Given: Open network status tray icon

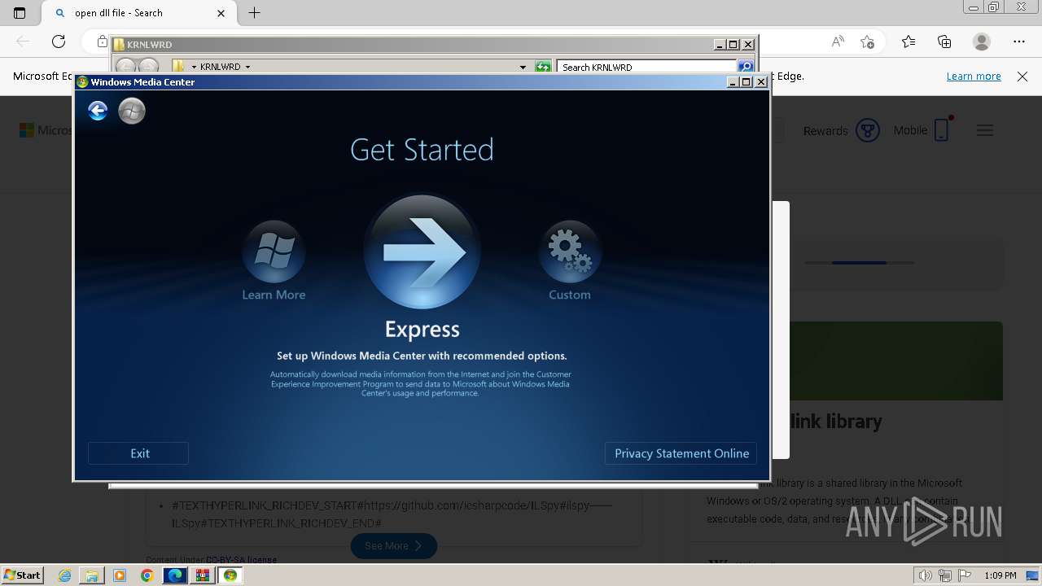Looking at the screenshot, I should 944,575.
